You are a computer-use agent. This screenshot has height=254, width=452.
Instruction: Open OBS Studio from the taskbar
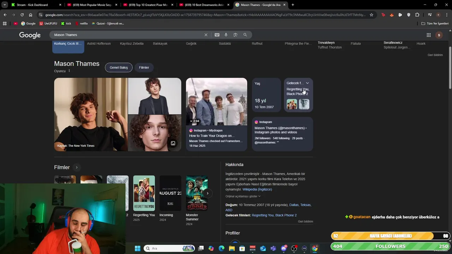[x=294, y=248]
